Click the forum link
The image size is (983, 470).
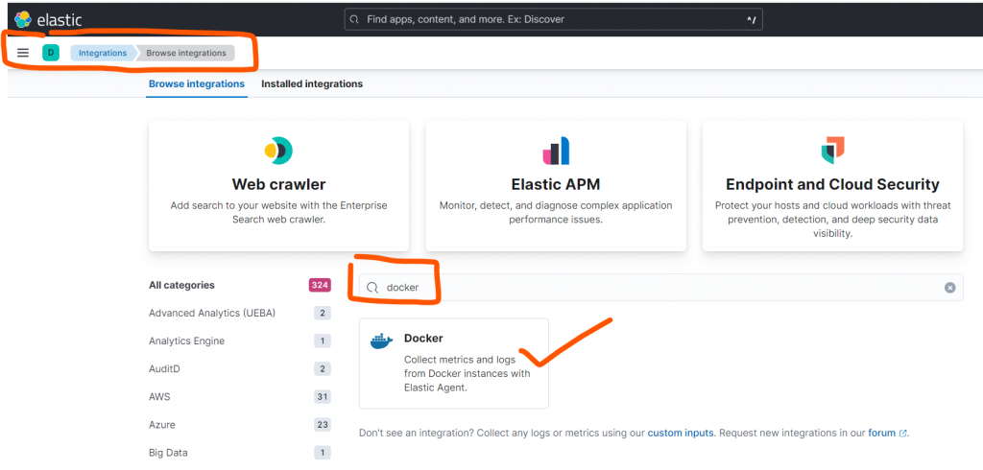(881, 434)
